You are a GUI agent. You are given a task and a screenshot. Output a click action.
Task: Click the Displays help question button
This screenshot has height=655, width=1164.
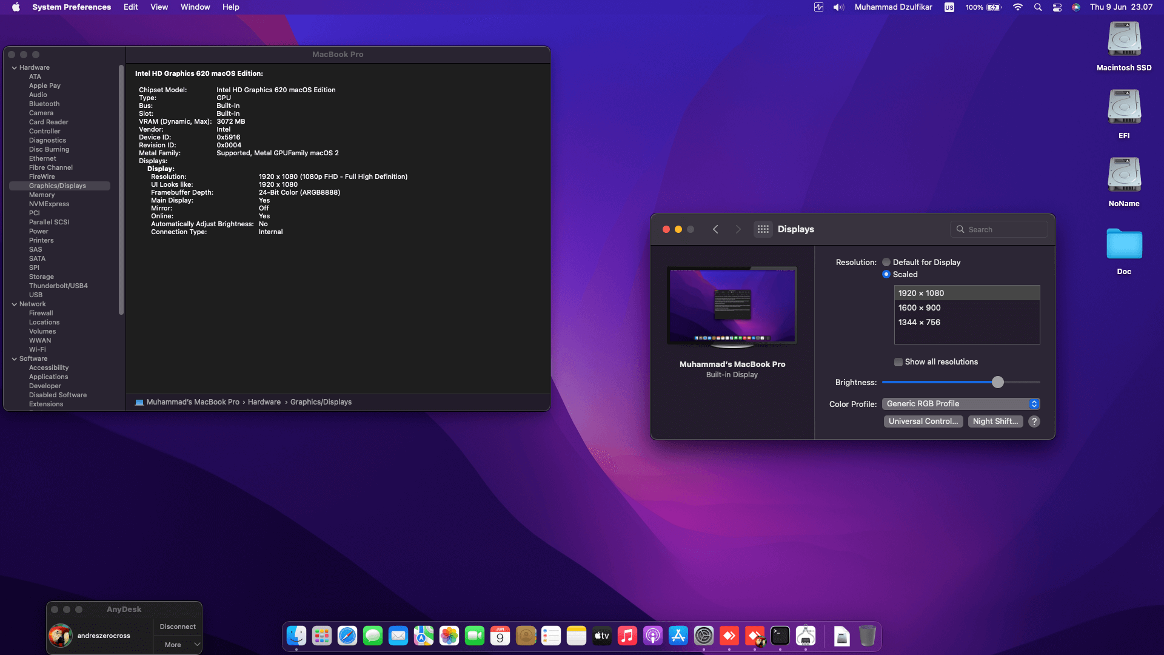pos(1034,422)
